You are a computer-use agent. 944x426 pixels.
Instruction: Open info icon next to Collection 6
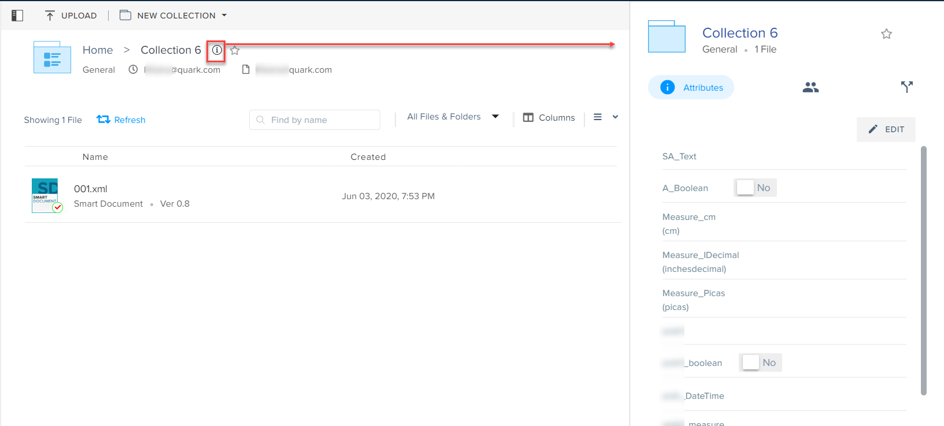coord(217,50)
